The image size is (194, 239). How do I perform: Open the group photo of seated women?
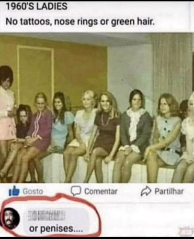click(97, 108)
